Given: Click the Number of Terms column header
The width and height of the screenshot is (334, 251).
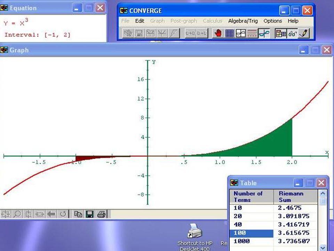Looking at the screenshot, I should click(x=252, y=197).
